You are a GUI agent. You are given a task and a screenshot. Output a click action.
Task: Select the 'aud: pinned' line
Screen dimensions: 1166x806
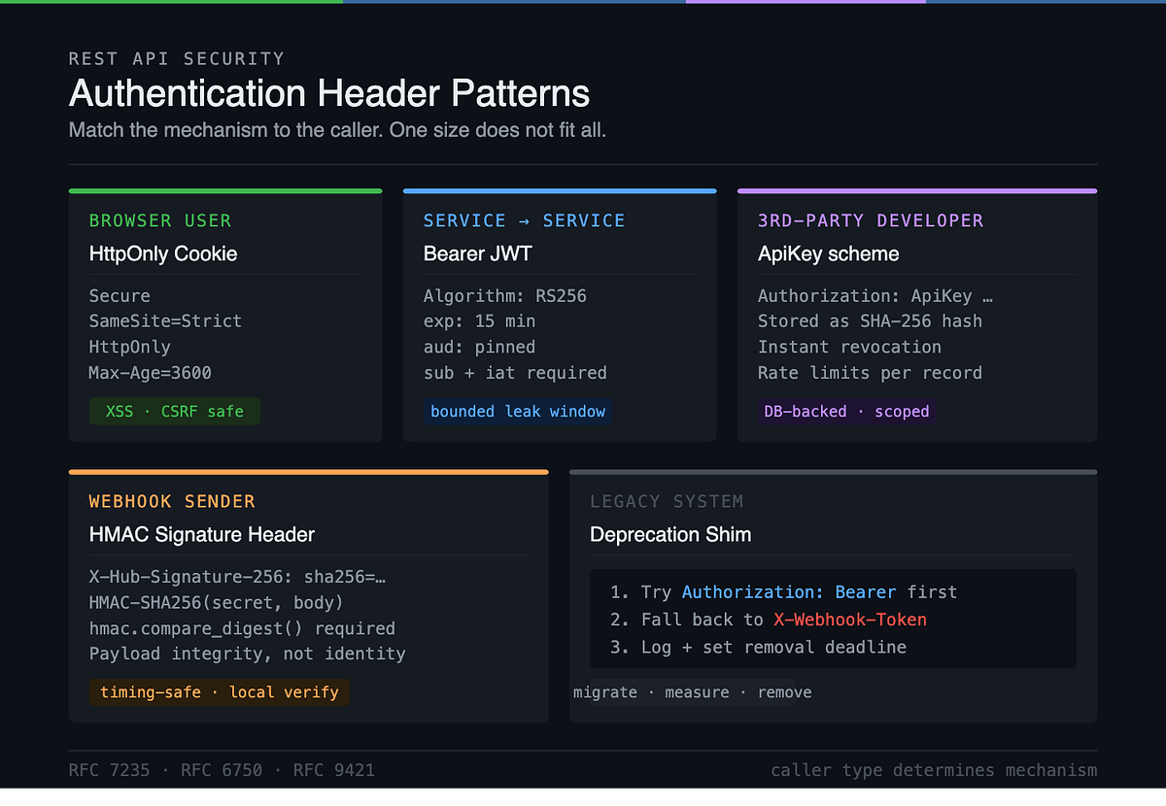click(480, 348)
